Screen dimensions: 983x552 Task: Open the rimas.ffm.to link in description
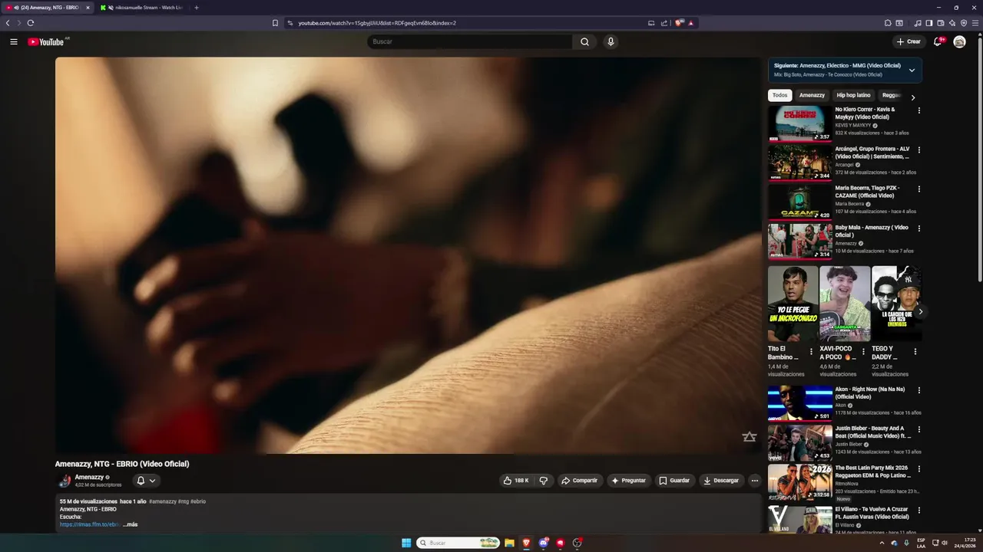[x=89, y=524]
